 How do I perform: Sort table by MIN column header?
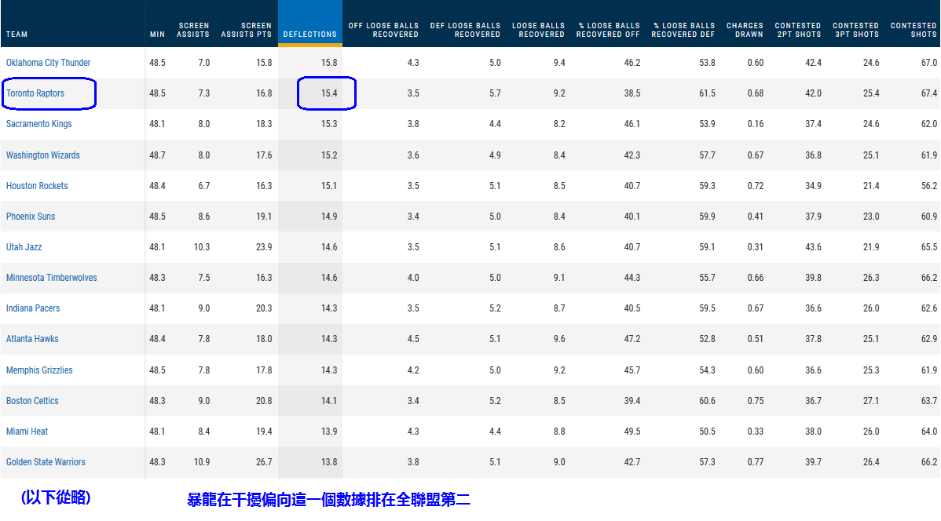point(157,35)
